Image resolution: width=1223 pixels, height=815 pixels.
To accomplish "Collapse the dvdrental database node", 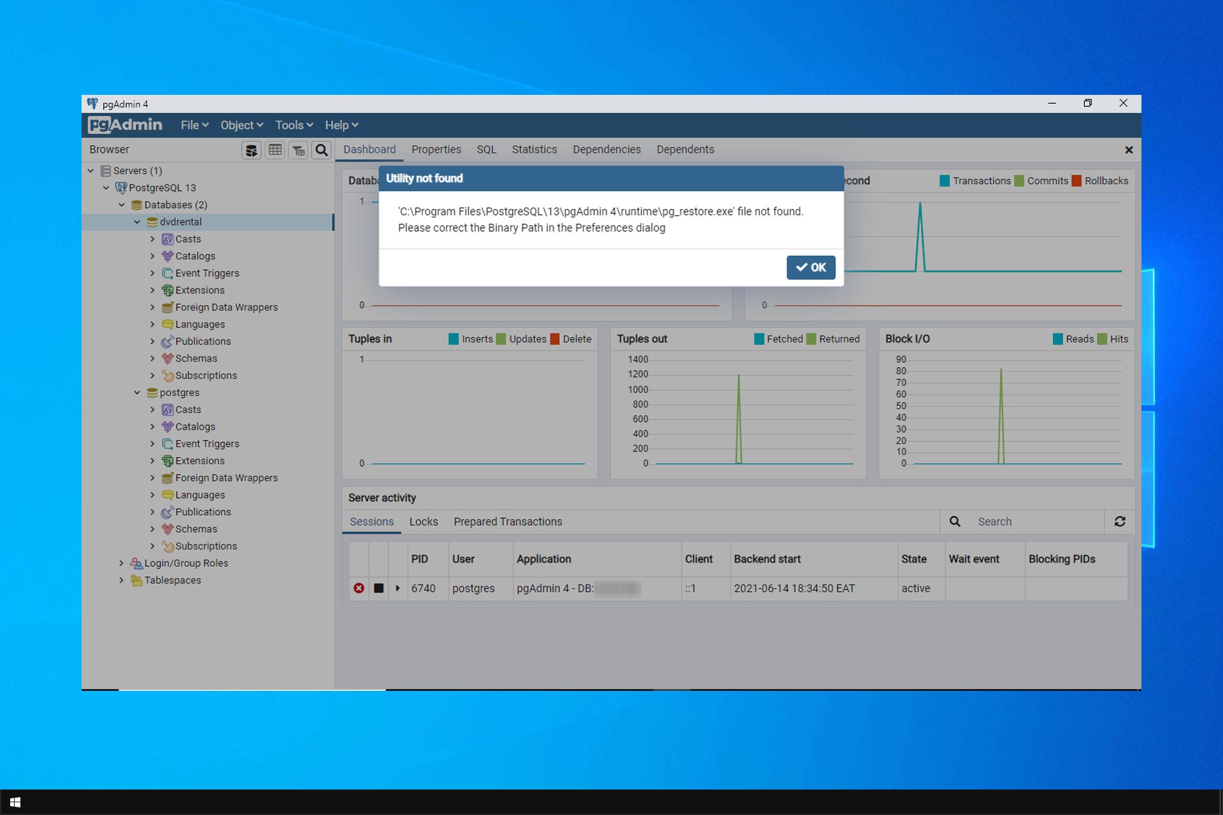I will point(137,222).
